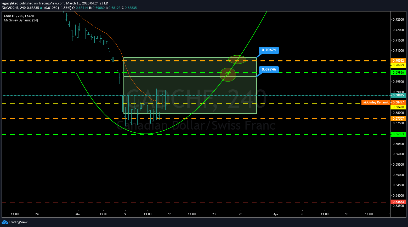This screenshot has height=227, width=408.
Task: Select the McGinley Dynamic (14) indicator legend
Action: pyautogui.click(x=21, y=20)
